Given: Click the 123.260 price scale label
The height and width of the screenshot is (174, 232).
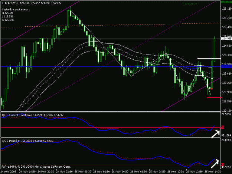Looking at the screenshot, I should pyautogui.click(x=227, y=83).
